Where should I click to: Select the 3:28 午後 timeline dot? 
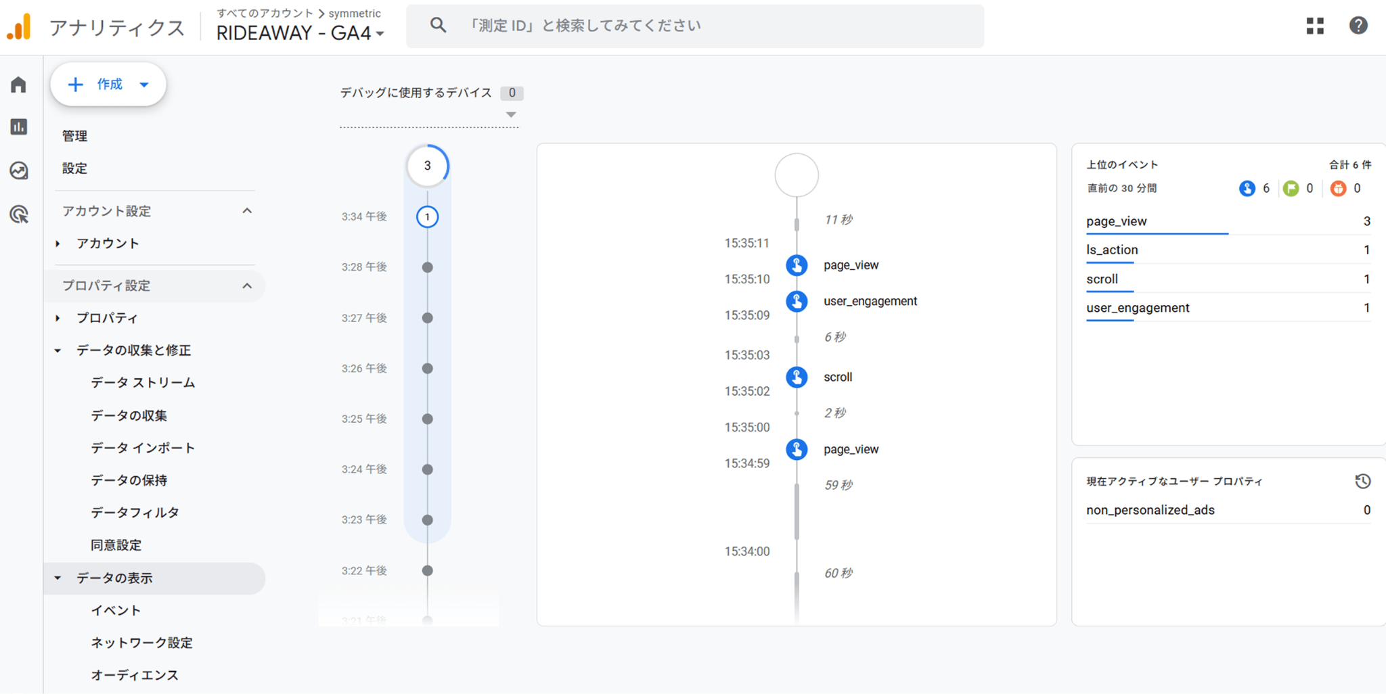(x=427, y=267)
